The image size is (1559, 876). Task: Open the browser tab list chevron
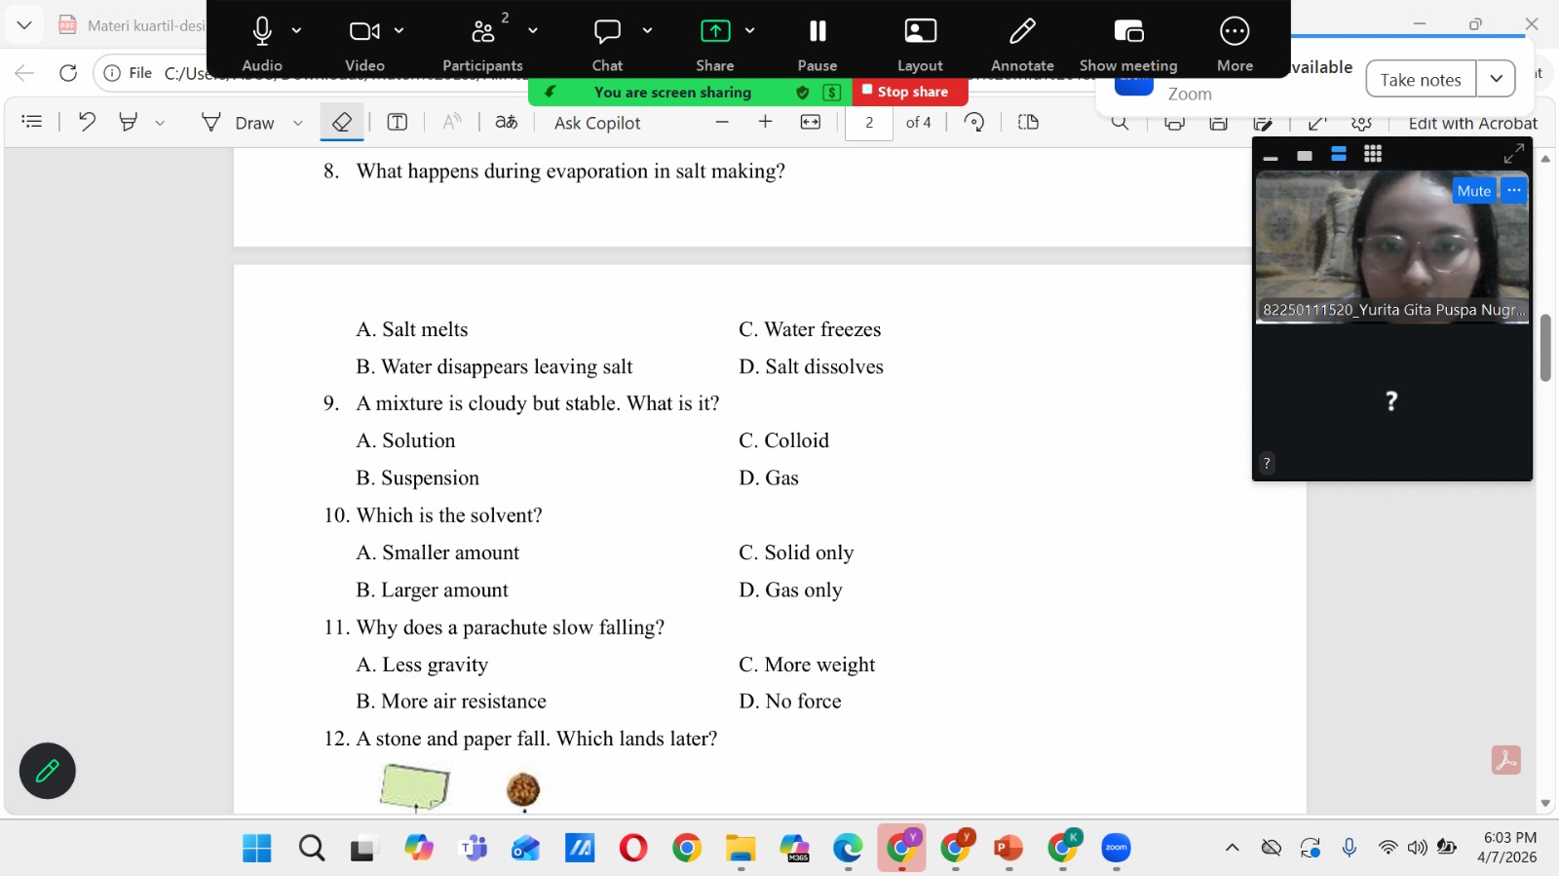click(24, 24)
